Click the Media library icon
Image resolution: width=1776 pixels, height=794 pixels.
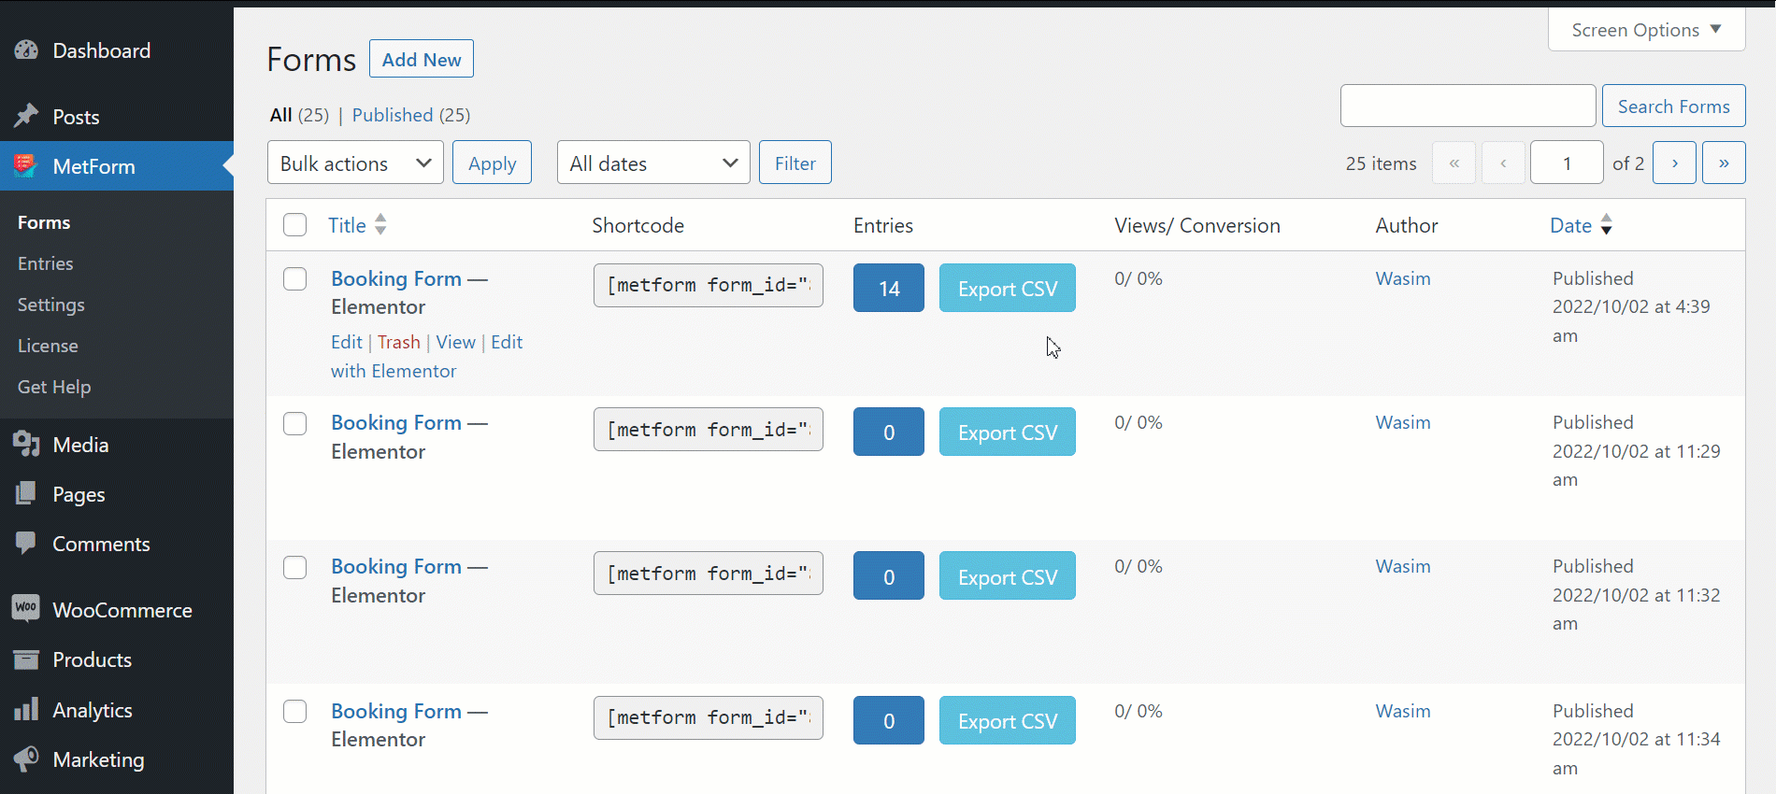pyautogui.click(x=26, y=445)
